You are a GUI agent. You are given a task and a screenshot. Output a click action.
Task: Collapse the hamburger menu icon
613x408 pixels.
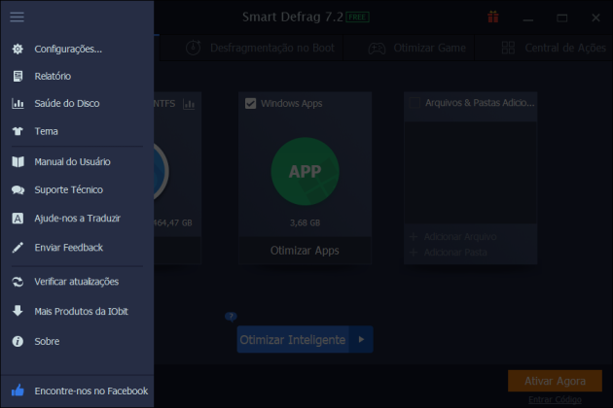click(17, 17)
